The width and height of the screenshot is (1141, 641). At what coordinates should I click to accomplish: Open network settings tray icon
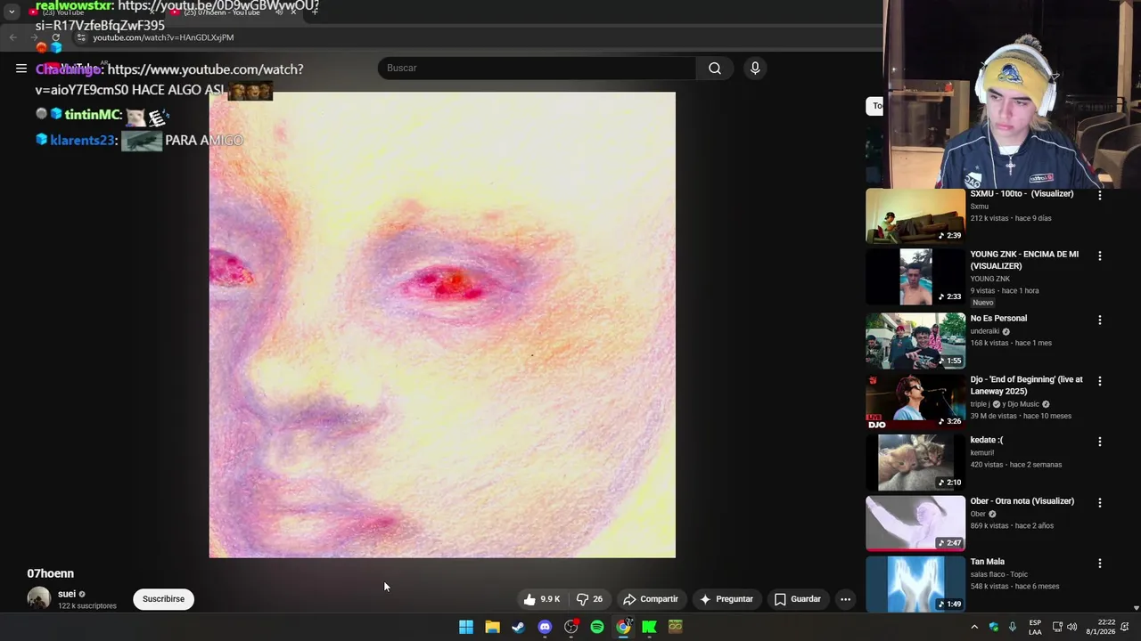pos(1057,627)
